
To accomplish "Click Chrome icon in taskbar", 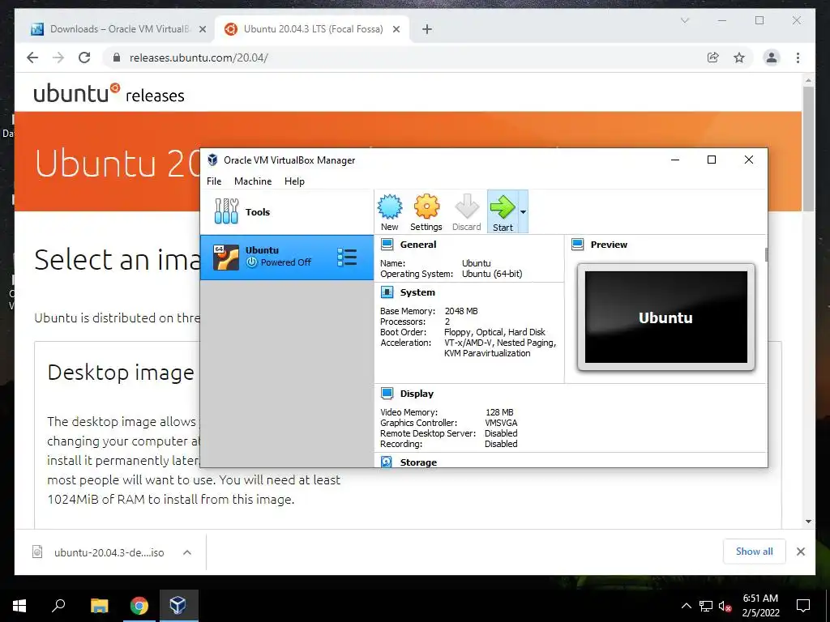I will click(x=139, y=606).
